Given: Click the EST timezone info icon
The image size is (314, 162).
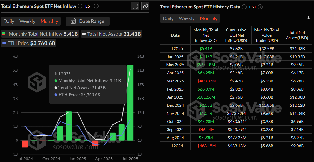Looking at the screenshot, I should click(x=96, y=6).
